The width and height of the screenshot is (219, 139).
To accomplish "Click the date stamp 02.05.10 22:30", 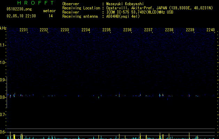I will (x=21, y=16).
